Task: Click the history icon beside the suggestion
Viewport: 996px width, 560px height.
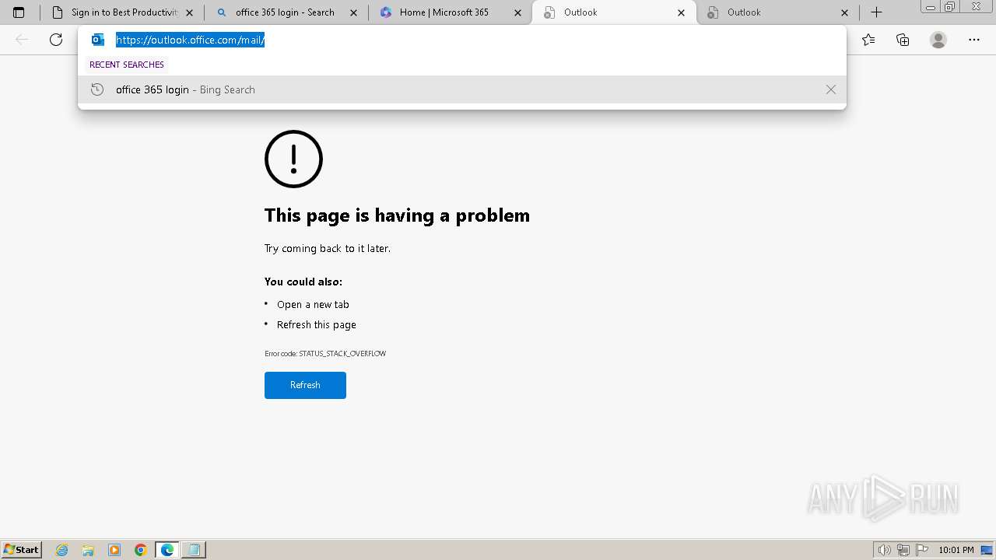Action: coord(97,89)
